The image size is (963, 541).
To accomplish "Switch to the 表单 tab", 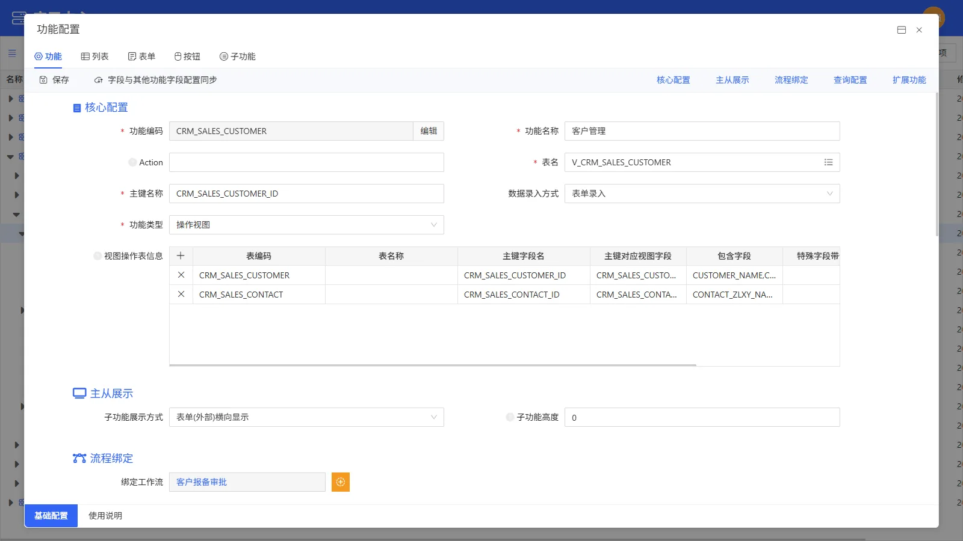I will (141, 57).
